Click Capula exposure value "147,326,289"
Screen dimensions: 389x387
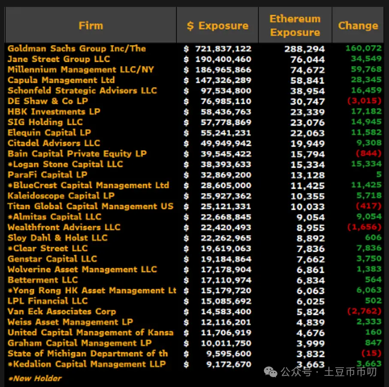pyautogui.click(x=223, y=80)
